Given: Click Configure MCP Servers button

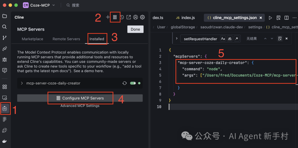Looking at the screenshot, I should 80,98.
